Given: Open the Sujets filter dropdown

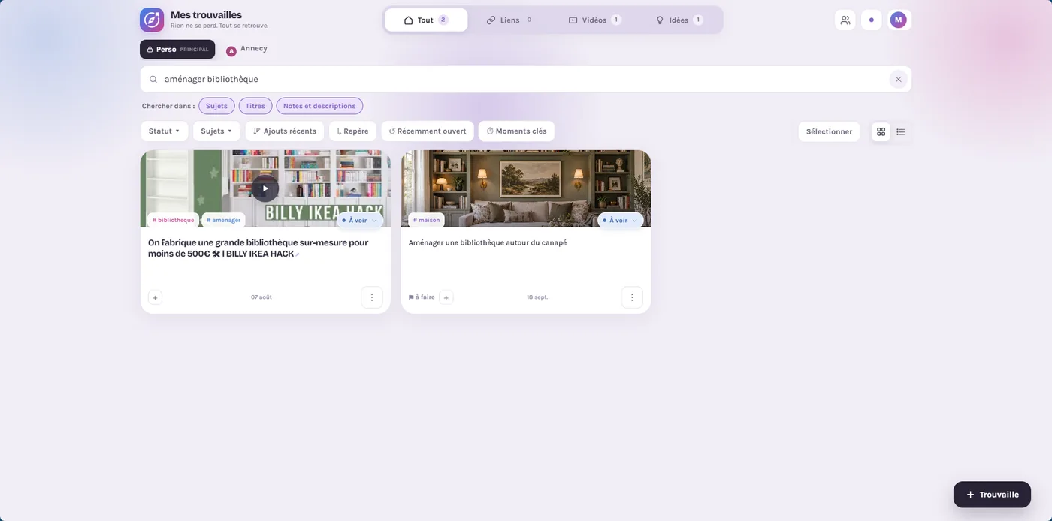Looking at the screenshot, I should [216, 131].
